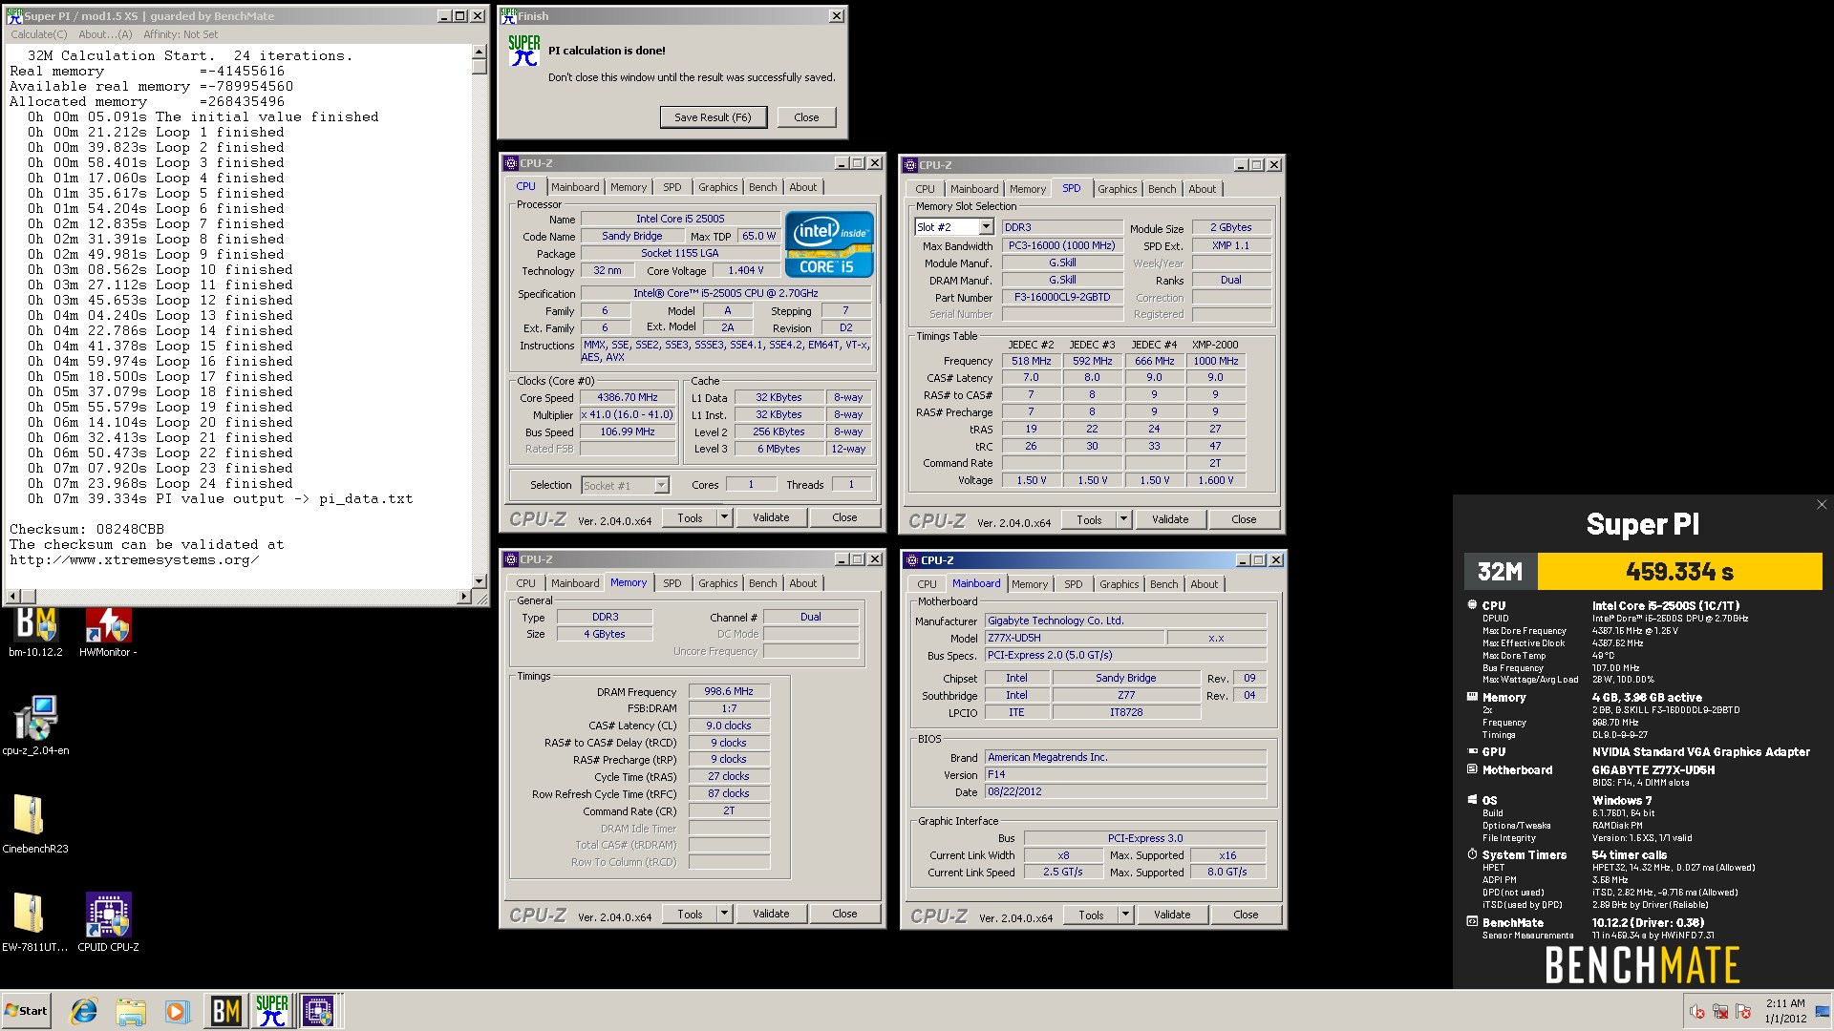Open Internet Explorer from the taskbar

pyautogui.click(x=84, y=1011)
